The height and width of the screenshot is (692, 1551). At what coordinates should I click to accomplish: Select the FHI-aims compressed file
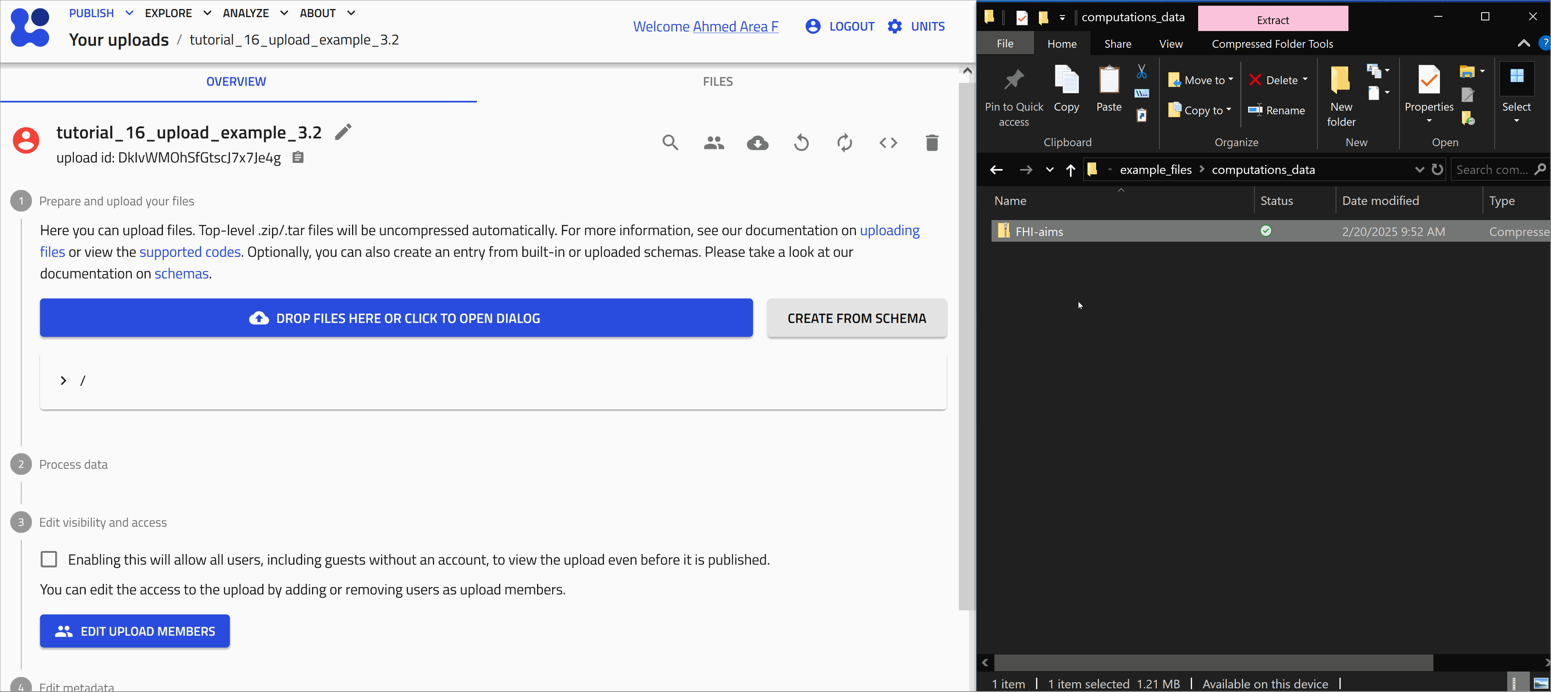click(x=1039, y=231)
